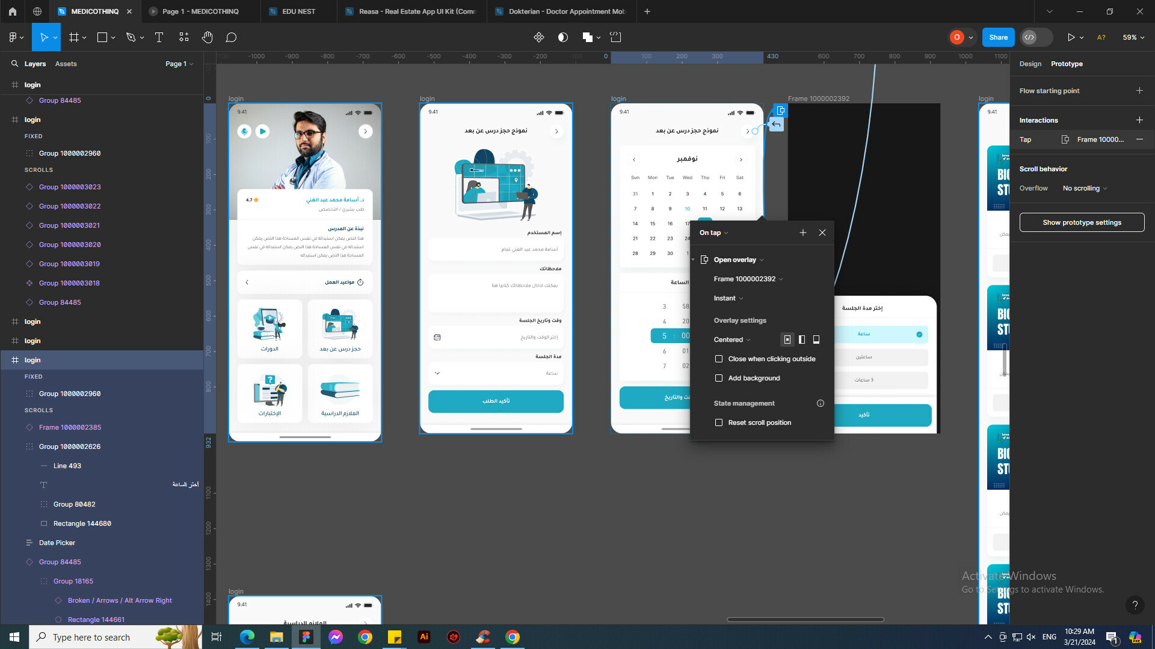The height and width of the screenshot is (649, 1155).
Task: Select bottom overlay position icon
Action: click(816, 340)
